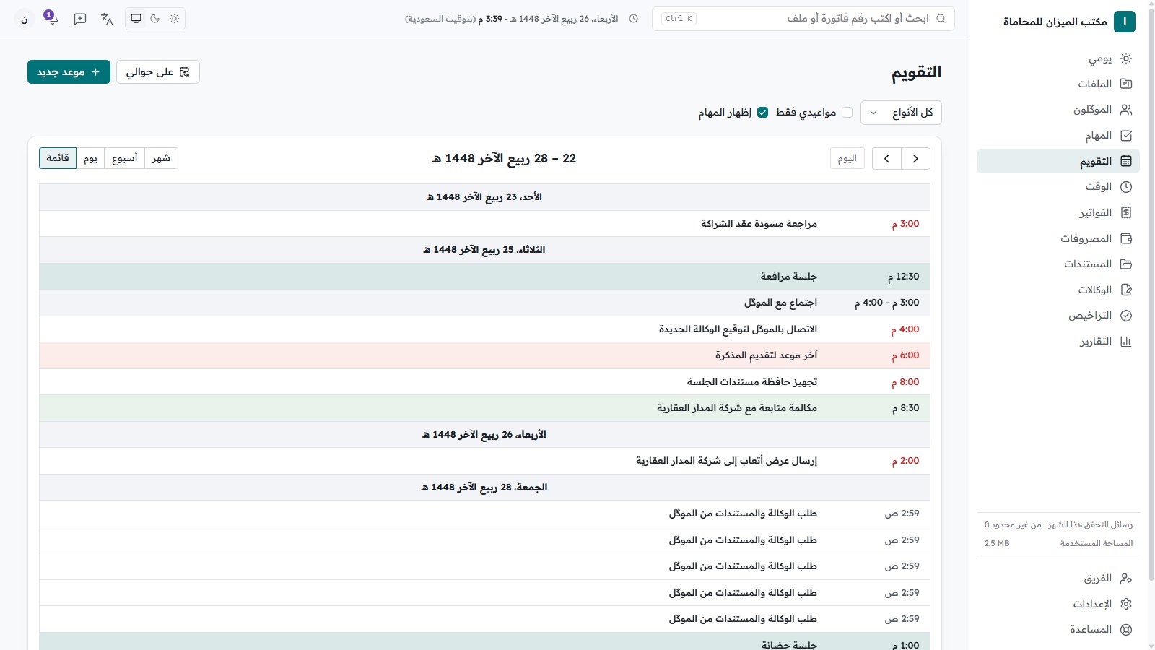Click the اليوم today button

(x=847, y=158)
